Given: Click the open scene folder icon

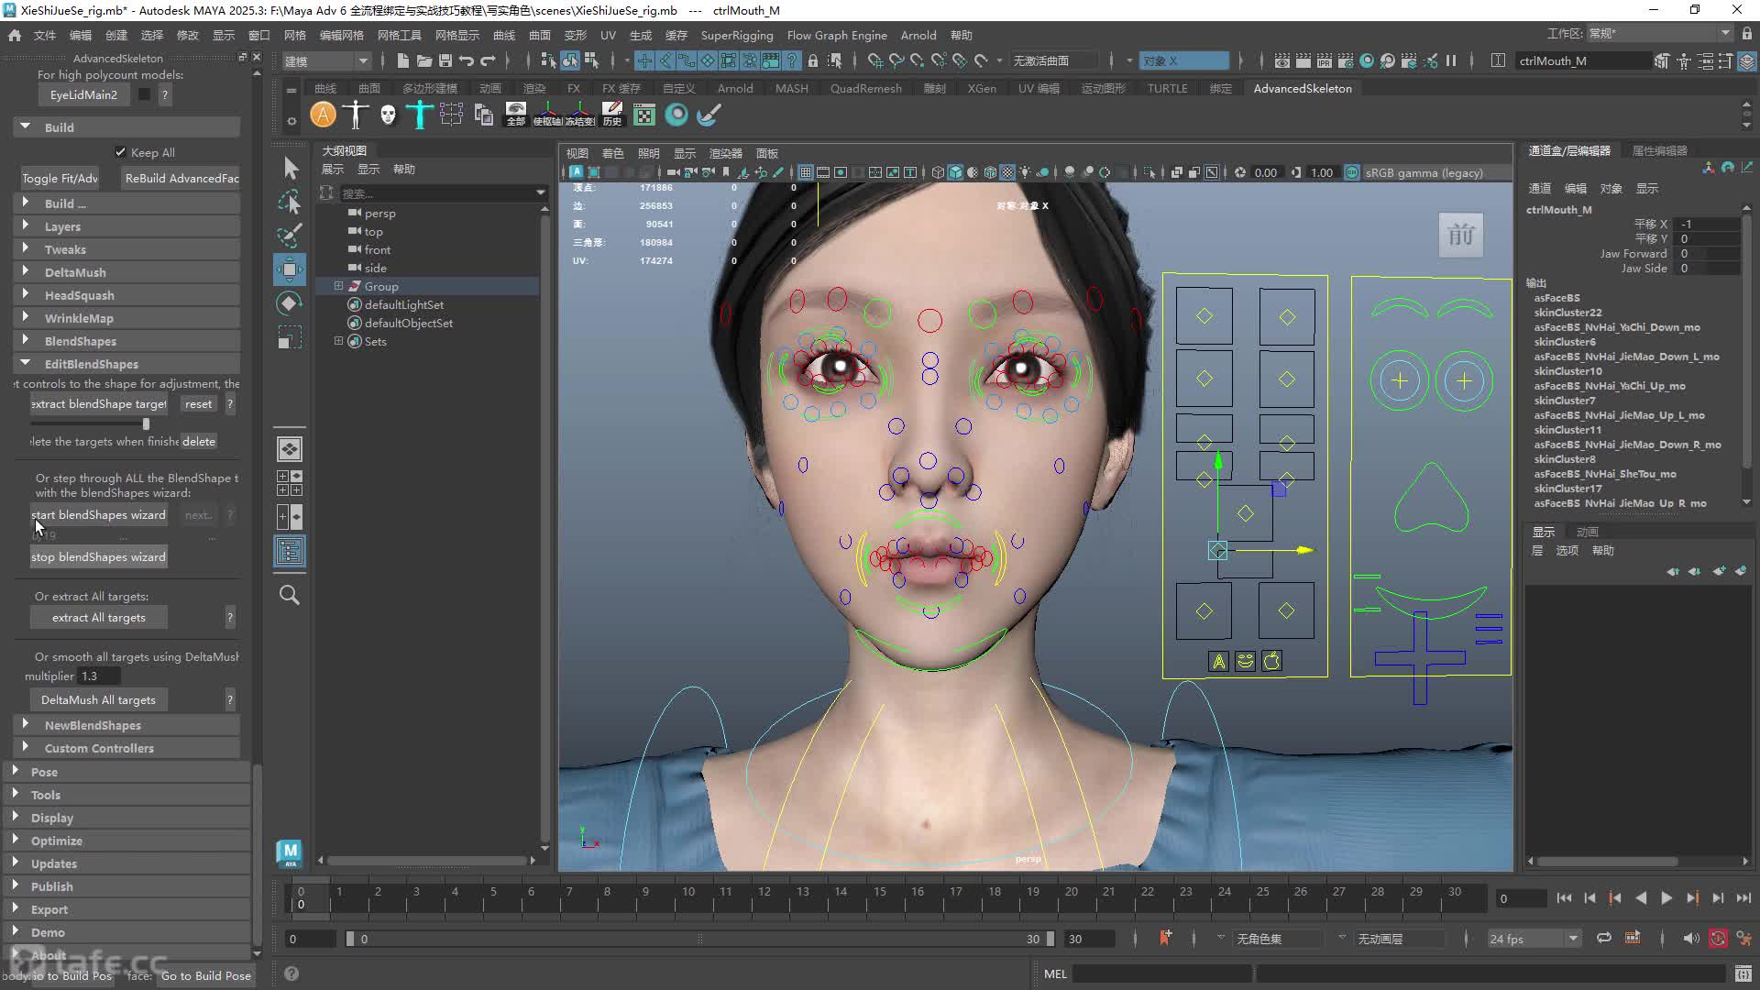Looking at the screenshot, I should (423, 60).
